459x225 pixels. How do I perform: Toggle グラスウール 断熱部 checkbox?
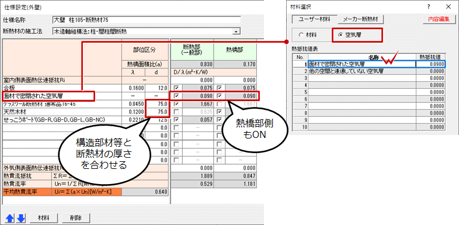pos(176,103)
